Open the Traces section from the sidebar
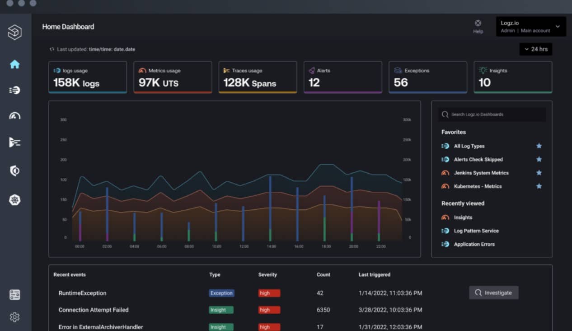This screenshot has width=572, height=331. (15, 142)
